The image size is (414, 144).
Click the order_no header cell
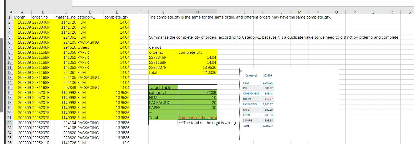click(x=43, y=17)
